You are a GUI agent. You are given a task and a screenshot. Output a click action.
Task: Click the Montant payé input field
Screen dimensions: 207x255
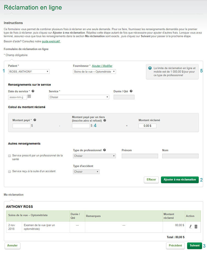coord(21,126)
